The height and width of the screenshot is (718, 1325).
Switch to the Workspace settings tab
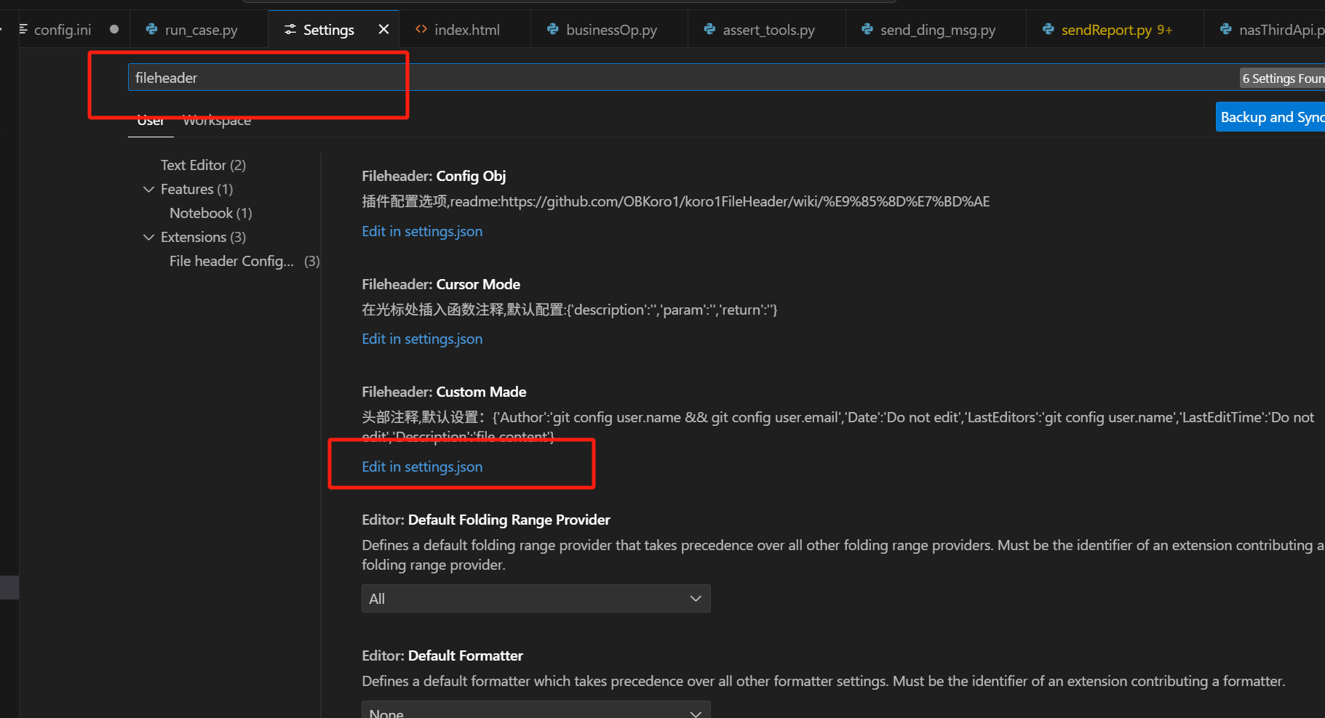point(217,121)
